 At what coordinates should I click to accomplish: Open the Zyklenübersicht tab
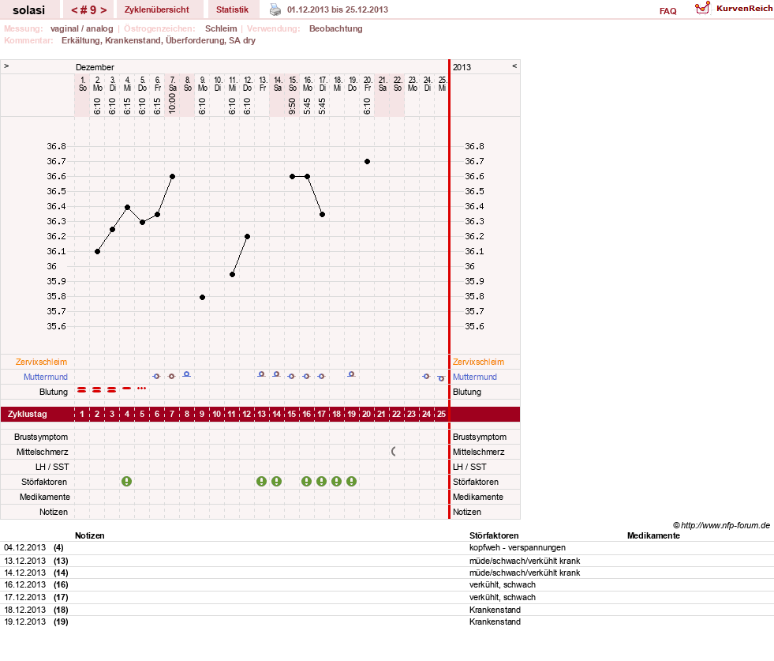point(156,9)
